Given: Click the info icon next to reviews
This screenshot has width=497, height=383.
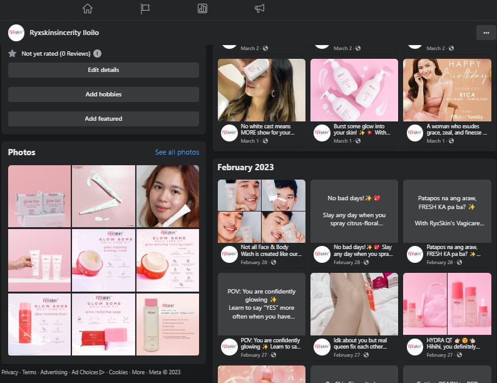Looking at the screenshot, I should (97, 54).
